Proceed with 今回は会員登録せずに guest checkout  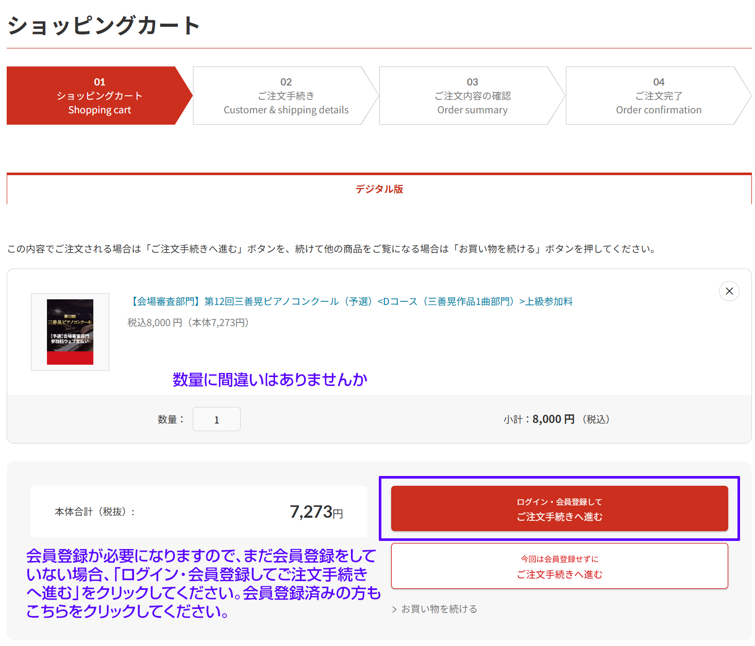pos(559,566)
